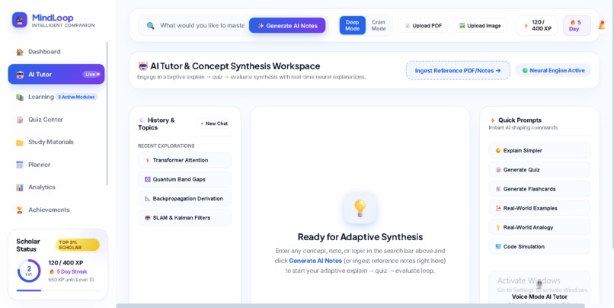The image size is (614, 308).
Task: Open the Learning section
Action: [x=56, y=97]
